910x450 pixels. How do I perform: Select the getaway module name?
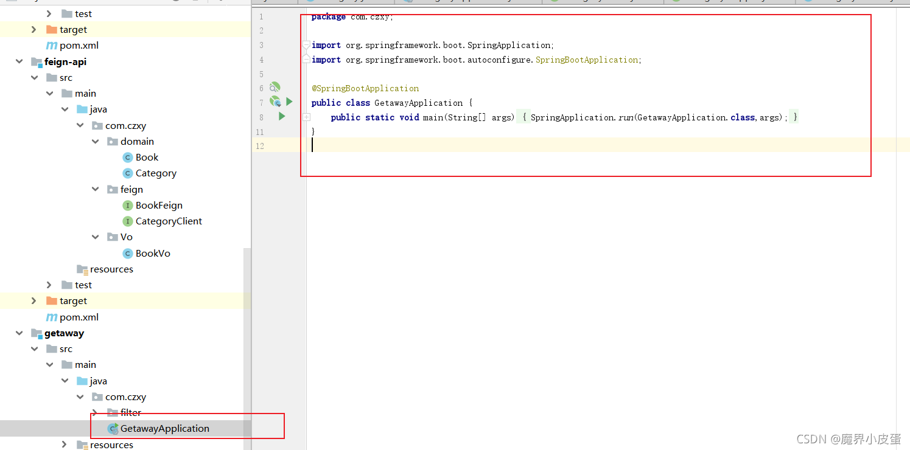coord(65,333)
